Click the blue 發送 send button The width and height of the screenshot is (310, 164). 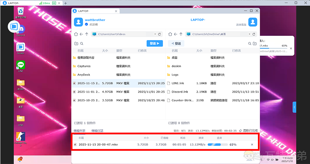[x=154, y=44]
